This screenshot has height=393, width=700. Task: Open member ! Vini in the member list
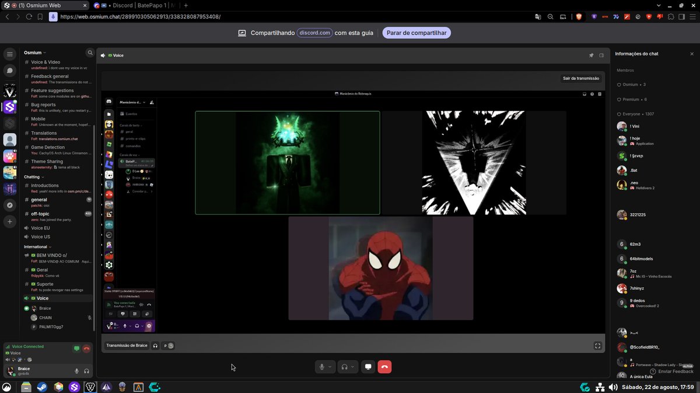pos(653,126)
